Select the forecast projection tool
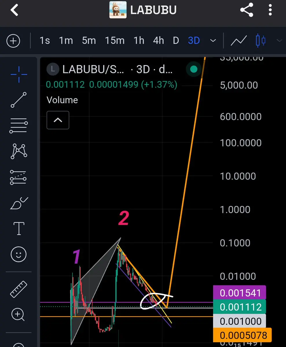This screenshot has height=347, width=286. coord(19,177)
